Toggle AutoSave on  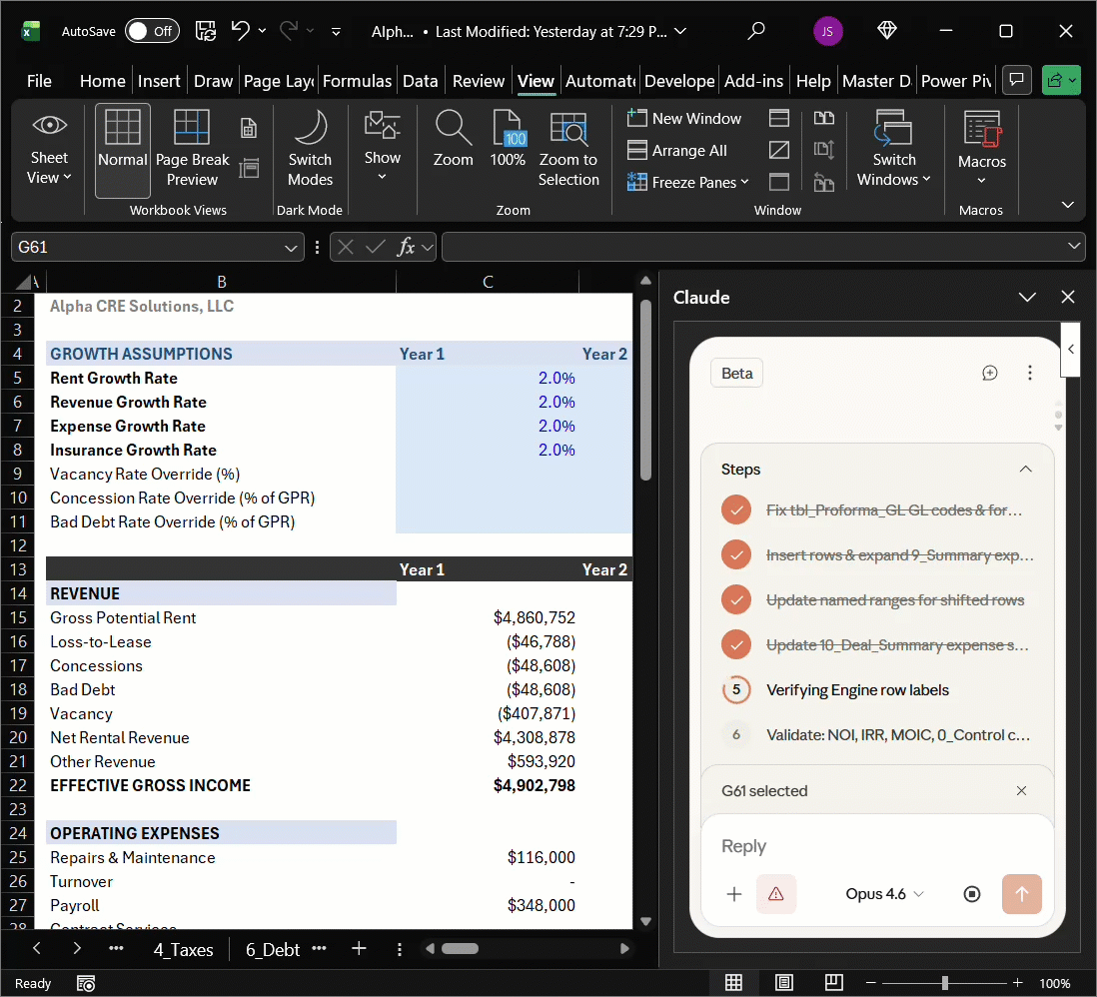[x=151, y=31]
